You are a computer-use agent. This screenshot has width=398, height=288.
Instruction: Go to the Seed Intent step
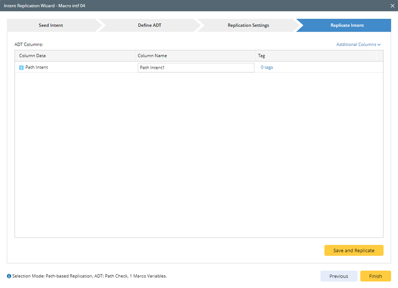tap(51, 25)
